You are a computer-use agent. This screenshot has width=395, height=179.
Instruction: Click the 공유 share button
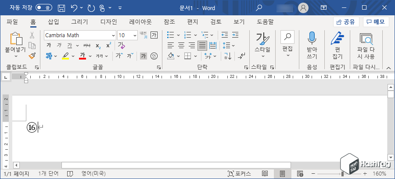346,22
